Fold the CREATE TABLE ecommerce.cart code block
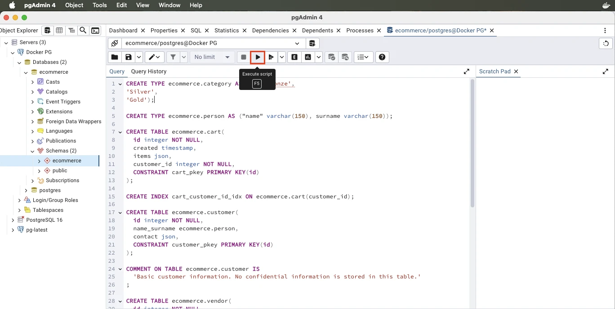This screenshot has height=309, width=615. coord(120,132)
